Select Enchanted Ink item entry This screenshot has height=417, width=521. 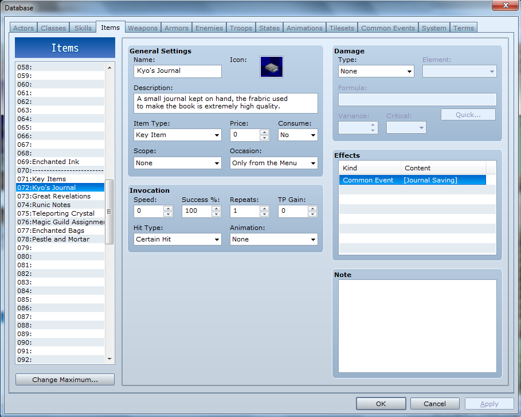(56, 162)
